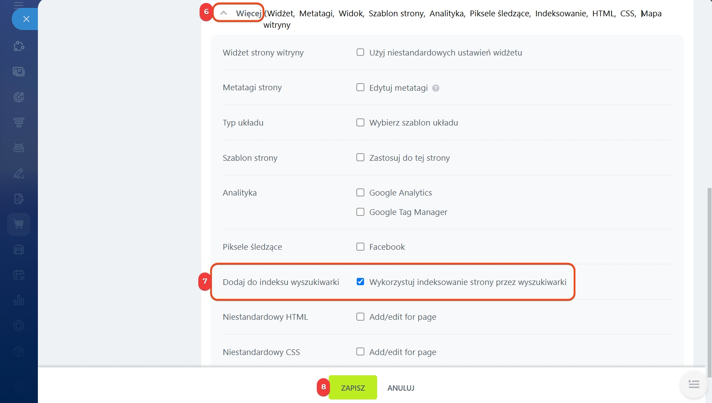
Task: Click the ZAPISZ save button
Action: [x=352, y=388]
